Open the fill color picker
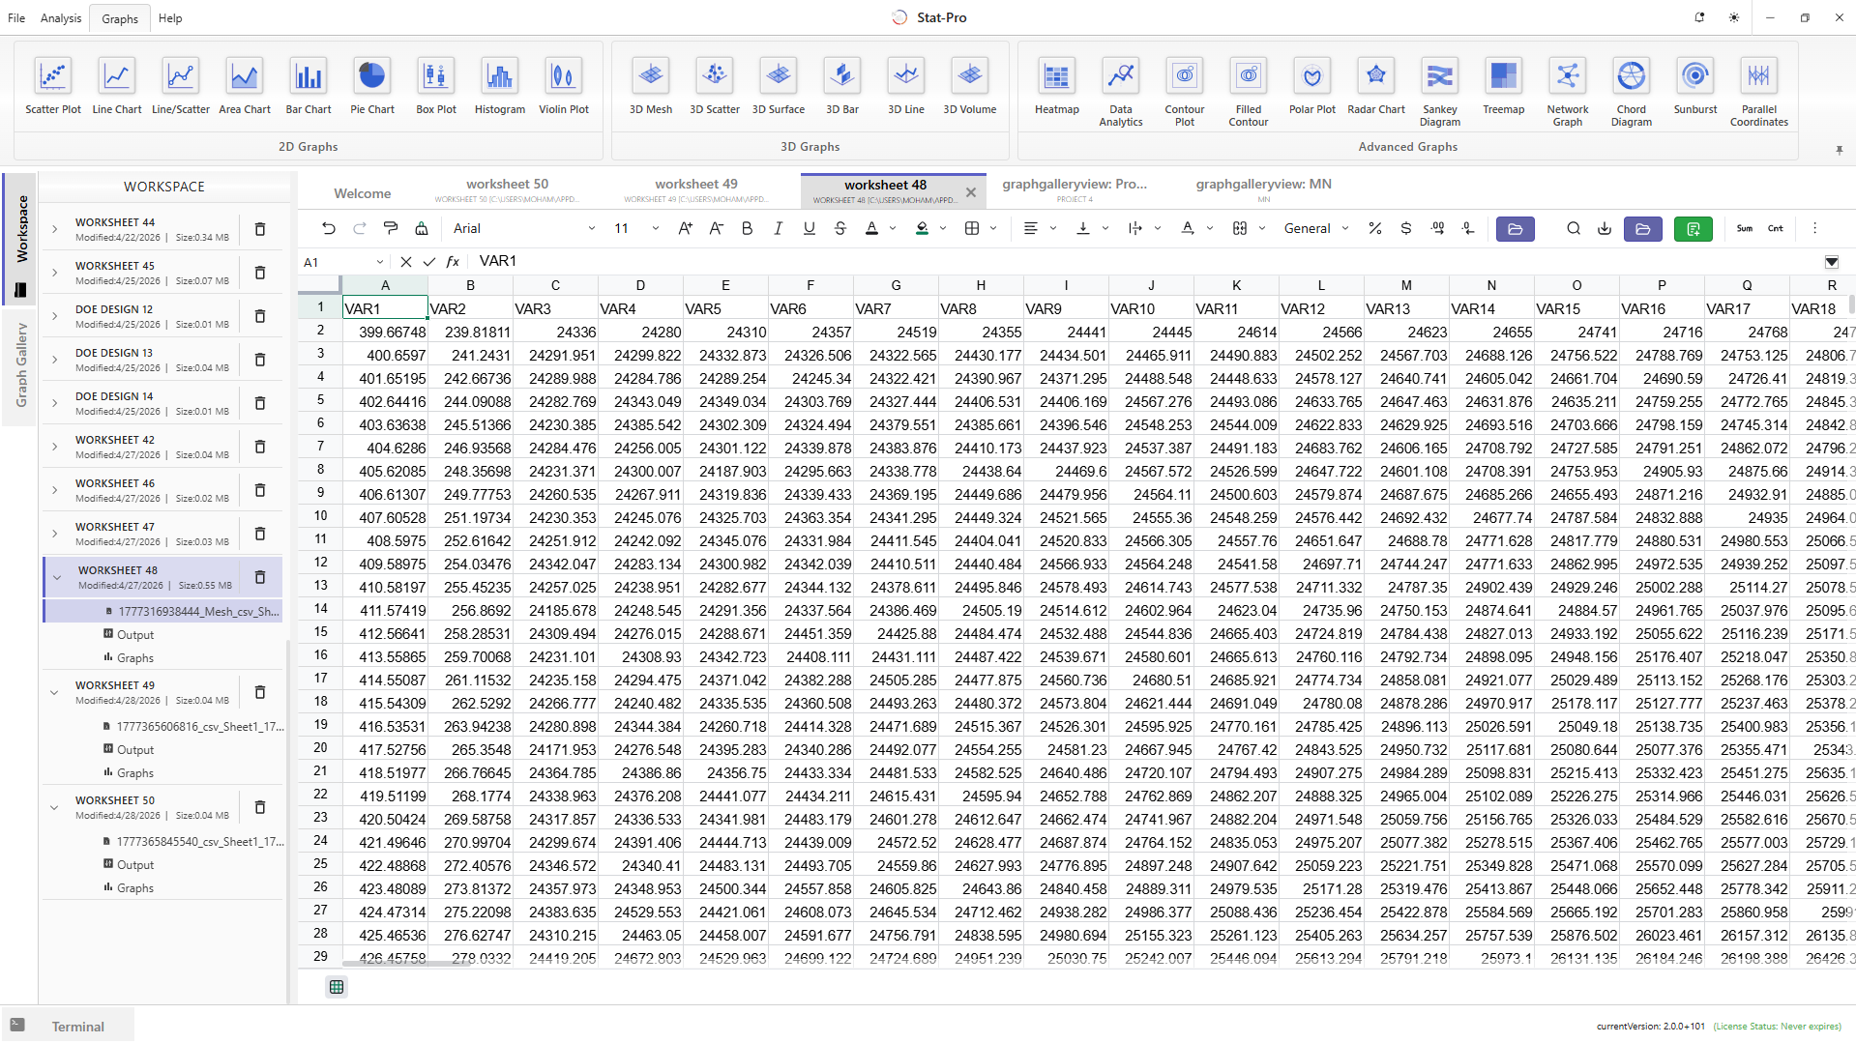This screenshot has height=1043, width=1856. point(922,228)
